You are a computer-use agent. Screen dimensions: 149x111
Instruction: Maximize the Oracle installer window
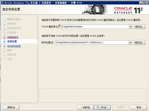pos(144,3)
